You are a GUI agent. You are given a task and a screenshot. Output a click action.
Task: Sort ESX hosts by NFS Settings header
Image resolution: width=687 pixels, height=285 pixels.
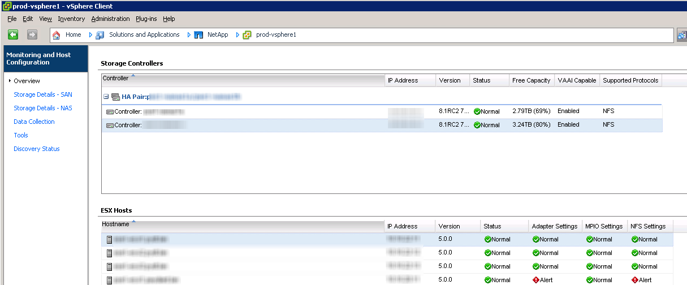(x=650, y=226)
